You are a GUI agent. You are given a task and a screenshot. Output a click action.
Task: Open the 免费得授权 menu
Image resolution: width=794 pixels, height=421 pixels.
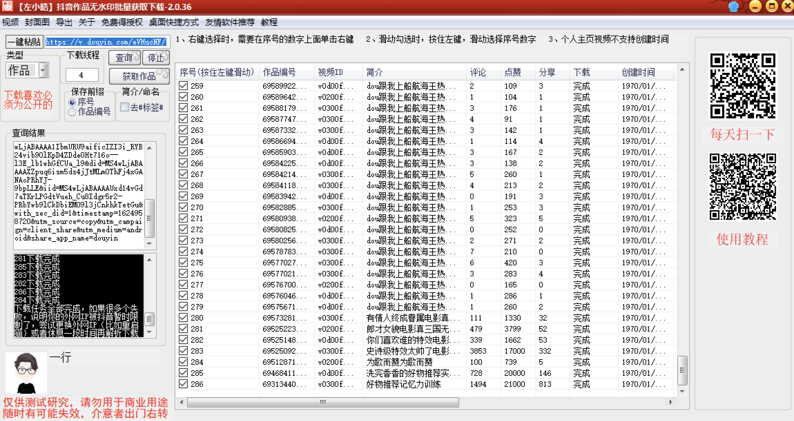(122, 22)
